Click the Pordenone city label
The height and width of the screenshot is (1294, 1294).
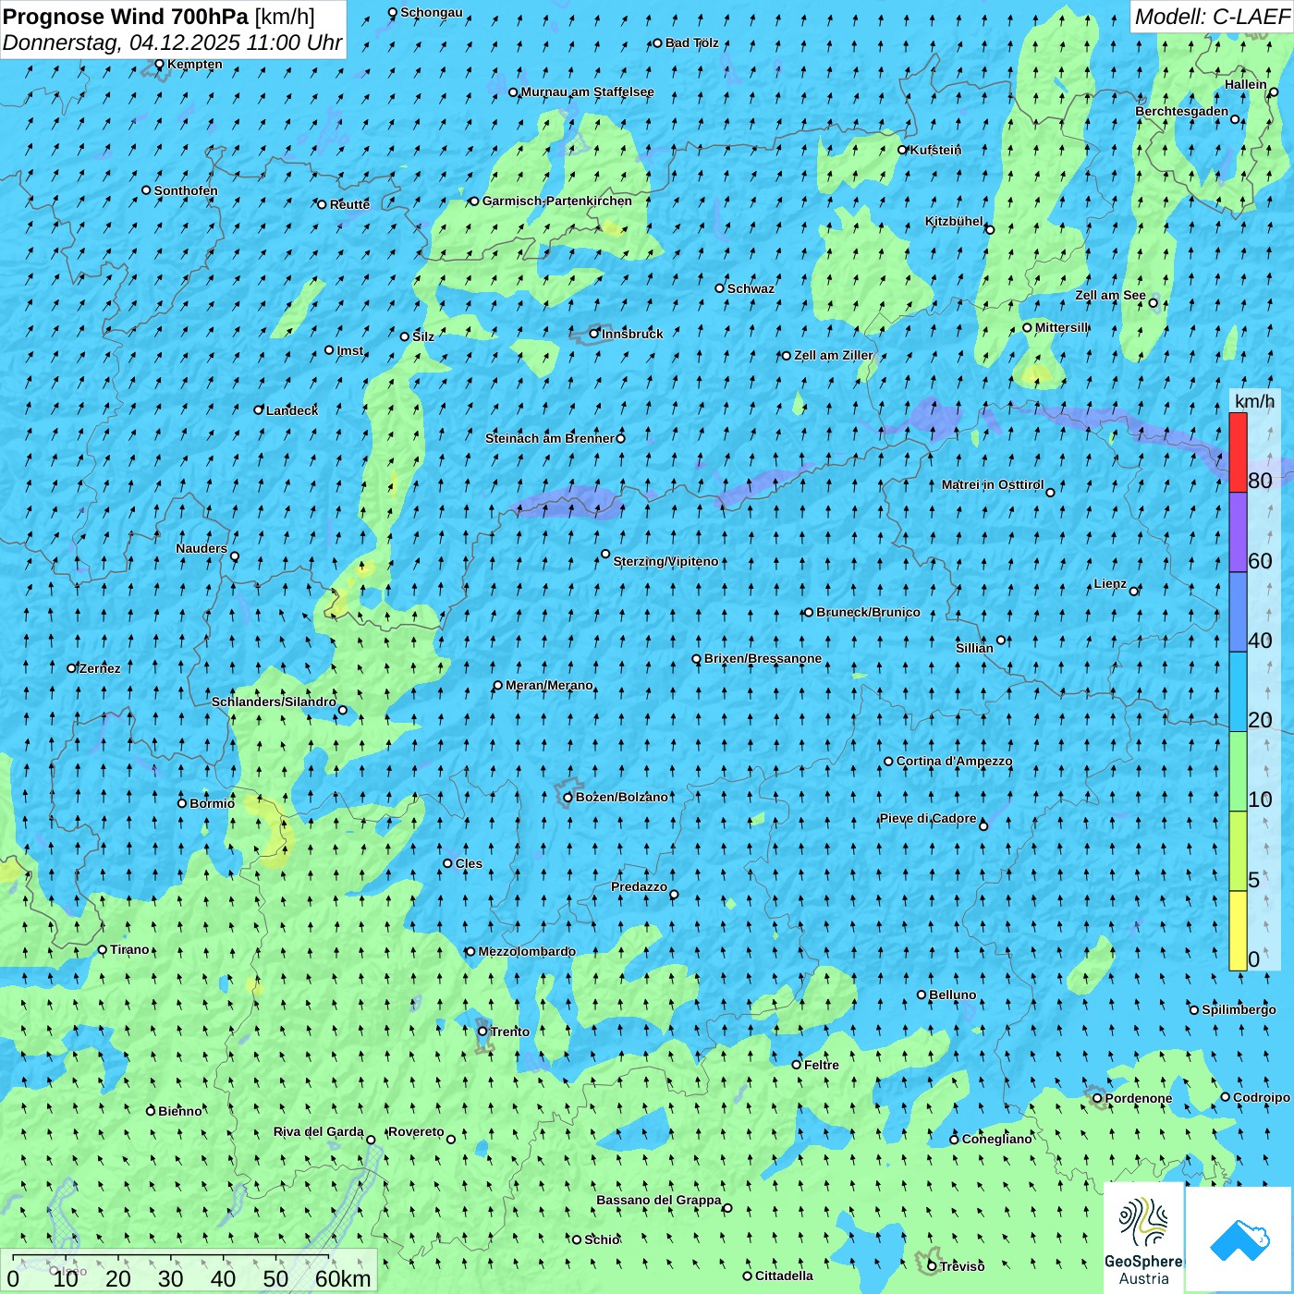coord(1139,1098)
